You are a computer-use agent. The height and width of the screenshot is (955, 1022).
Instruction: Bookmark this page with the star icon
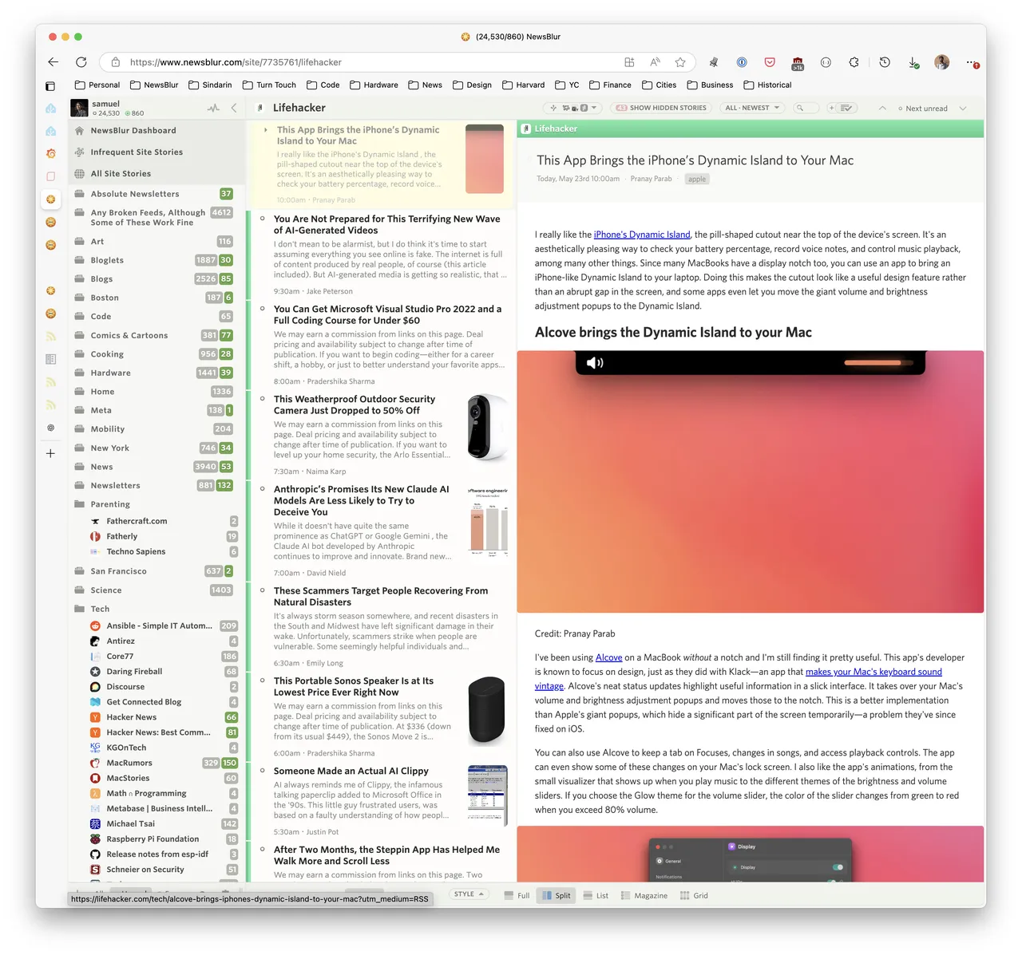click(680, 62)
